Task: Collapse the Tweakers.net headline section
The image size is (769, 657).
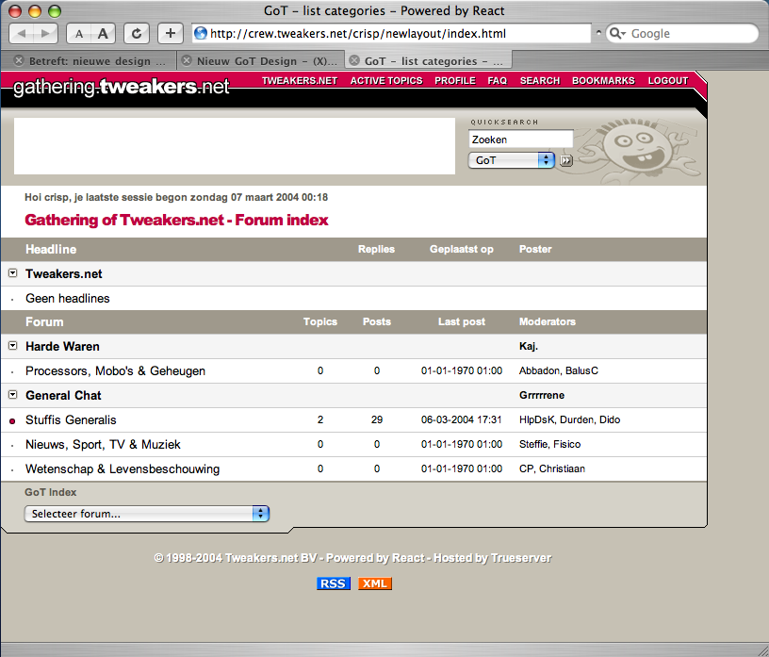Action: pos(13,272)
